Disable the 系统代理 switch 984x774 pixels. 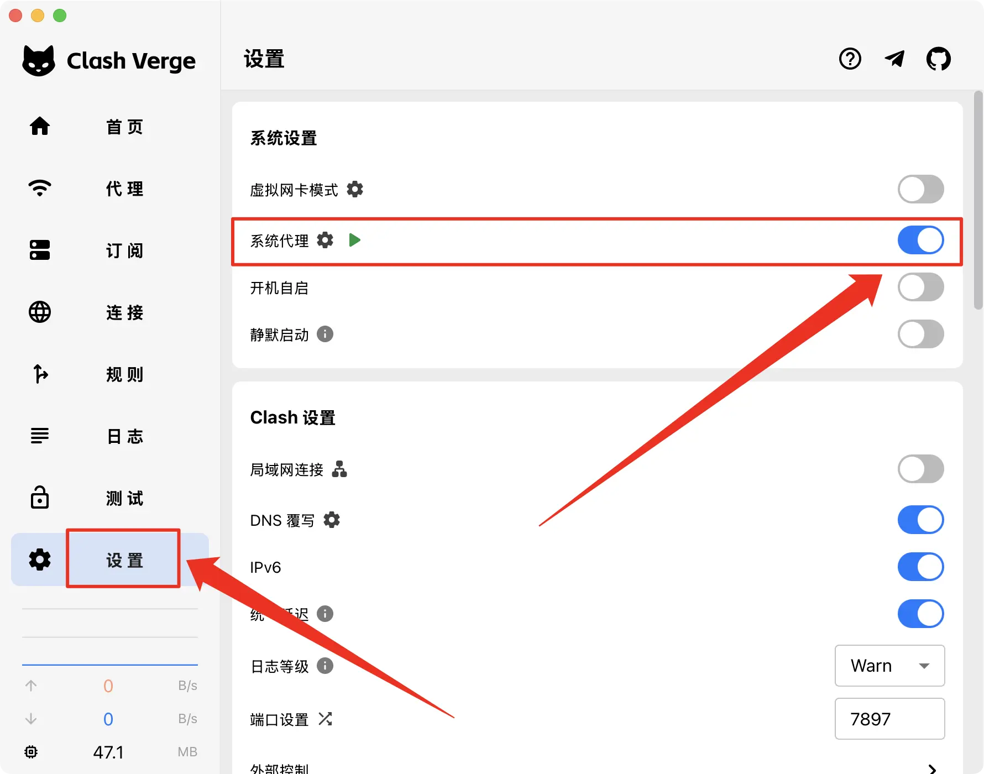coord(921,240)
